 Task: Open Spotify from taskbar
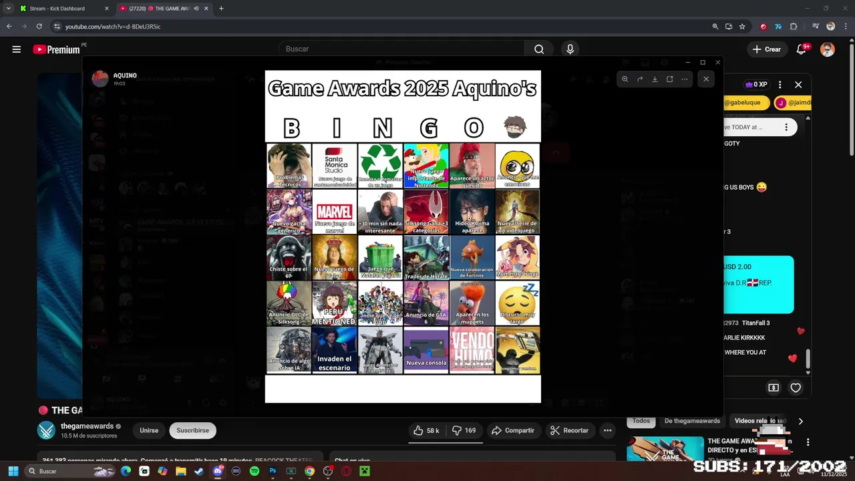pyautogui.click(x=254, y=471)
